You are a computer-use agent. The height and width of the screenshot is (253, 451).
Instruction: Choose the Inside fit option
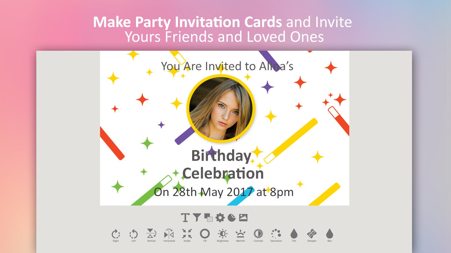click(187, 236)
